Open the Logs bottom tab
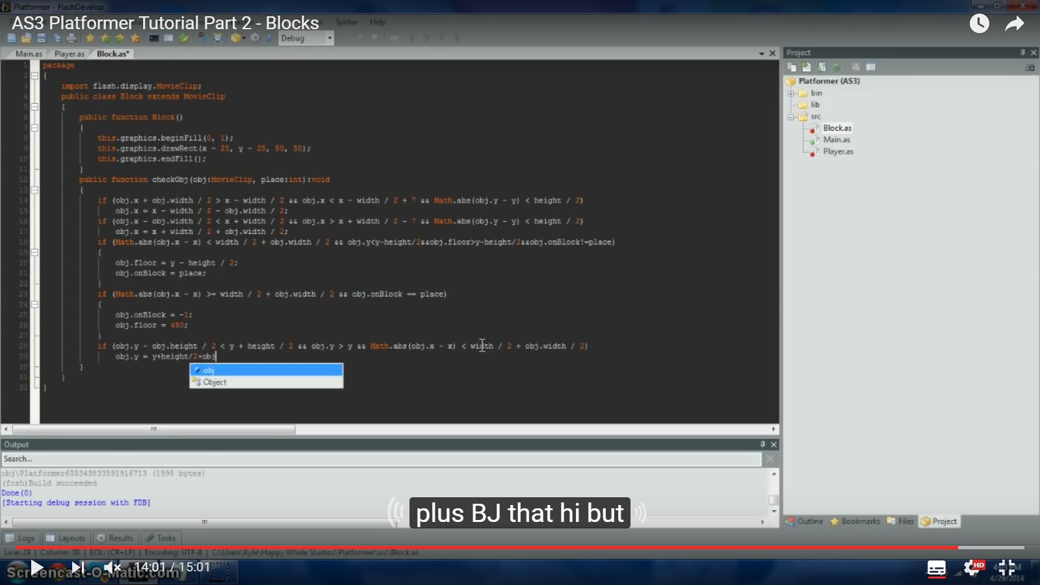1040x585 pixels. click(20, 538)
